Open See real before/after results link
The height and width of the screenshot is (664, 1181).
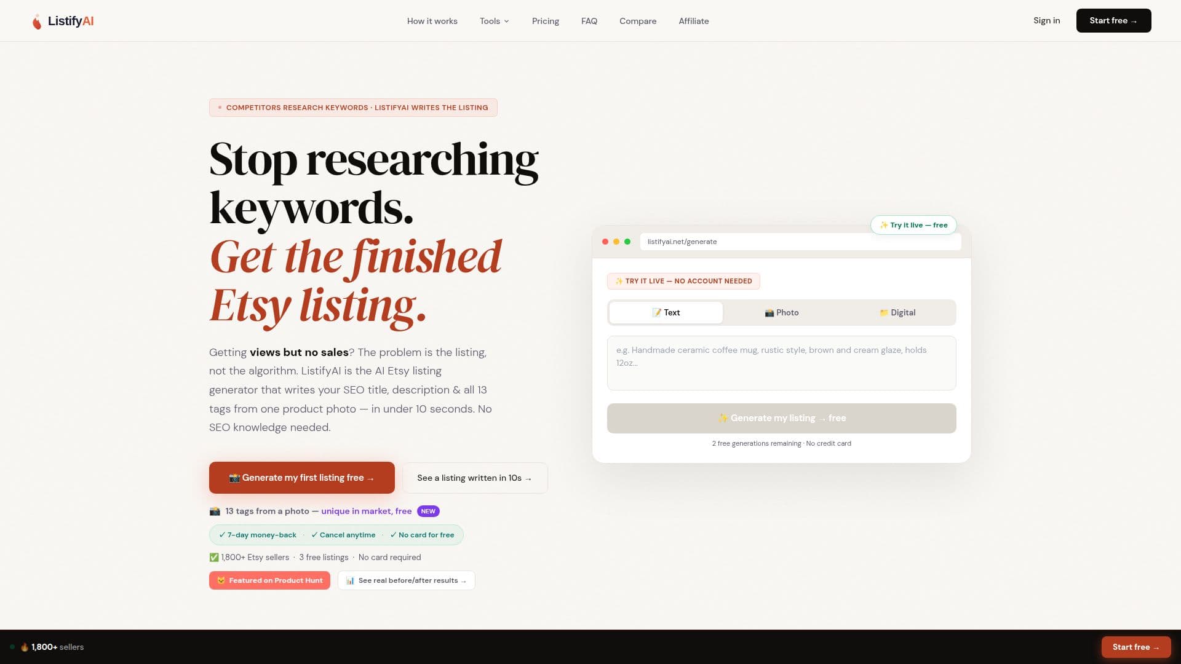pos(406,580)
